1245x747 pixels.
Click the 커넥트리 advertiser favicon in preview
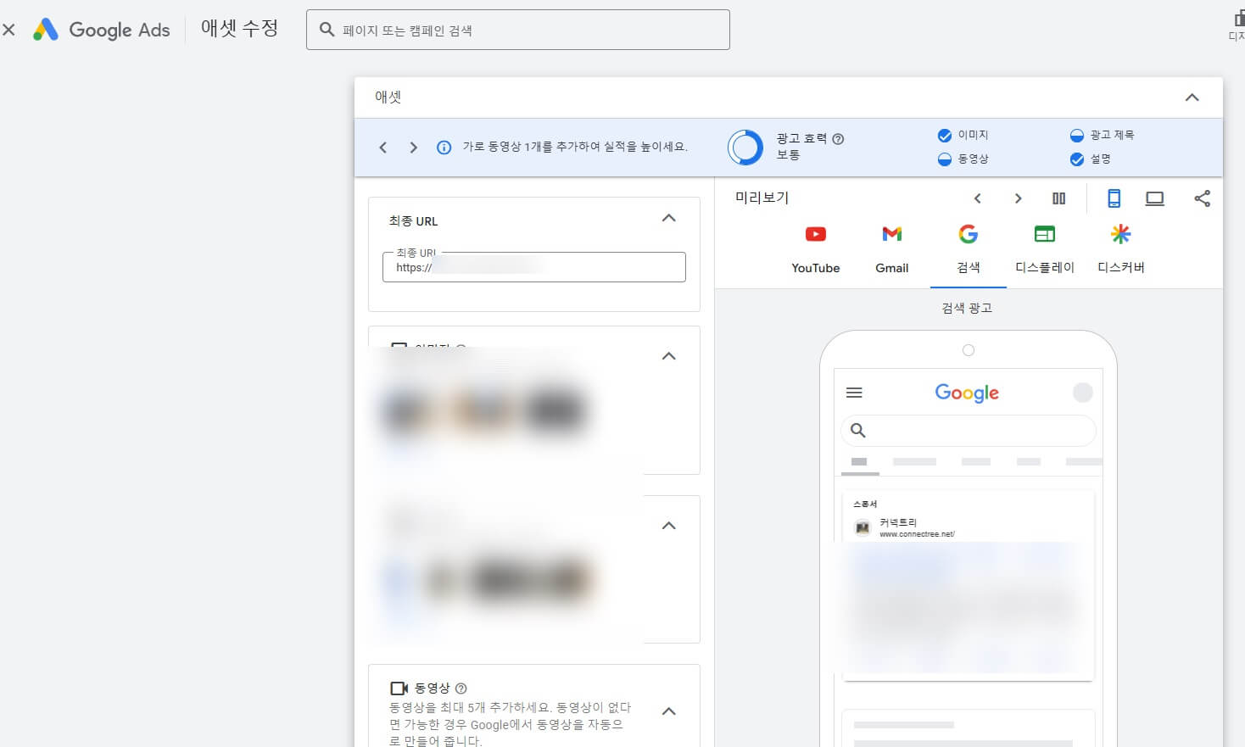(x=863, y=527)
